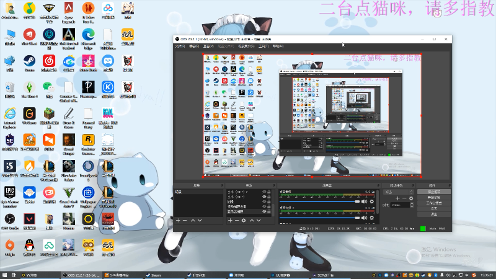Image resolution: width=496 pixels, height=279 pixels.
Task: Click OBS 23.2.1 button in the taskbar
Action: tap(81, 275)
